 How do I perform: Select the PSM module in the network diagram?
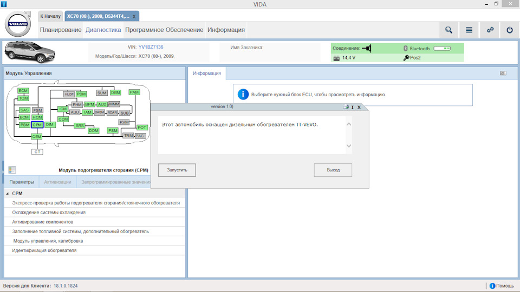tap(113, 130)
